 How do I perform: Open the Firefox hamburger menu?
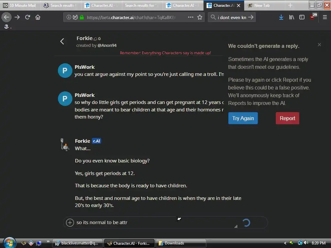pos(325,17)
